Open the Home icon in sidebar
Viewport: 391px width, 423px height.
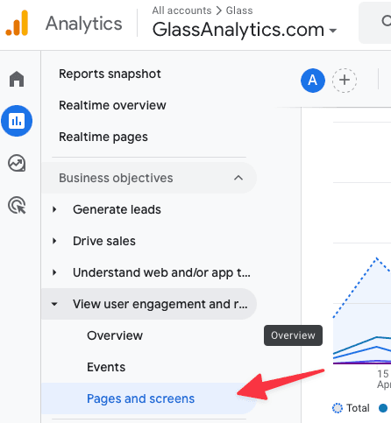point(17,79)
